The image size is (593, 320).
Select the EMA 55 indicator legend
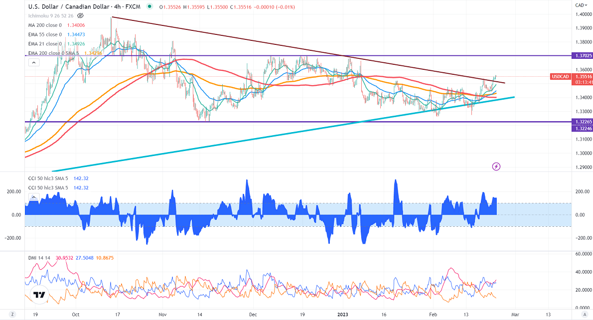(45, 34)
